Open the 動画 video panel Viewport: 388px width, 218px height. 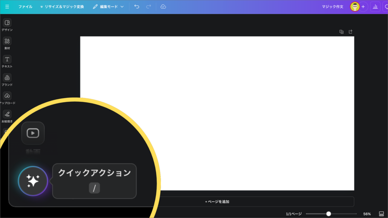coord(33,133)
